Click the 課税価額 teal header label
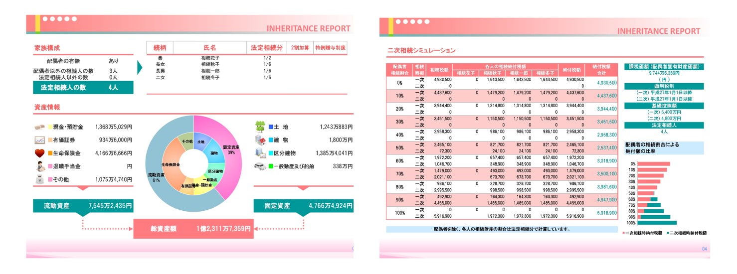Screen dimensions: 737x274 click(x=664, y=66)
